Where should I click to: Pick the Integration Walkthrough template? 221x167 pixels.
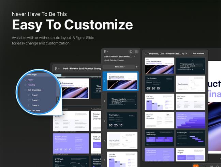point(159,138)
